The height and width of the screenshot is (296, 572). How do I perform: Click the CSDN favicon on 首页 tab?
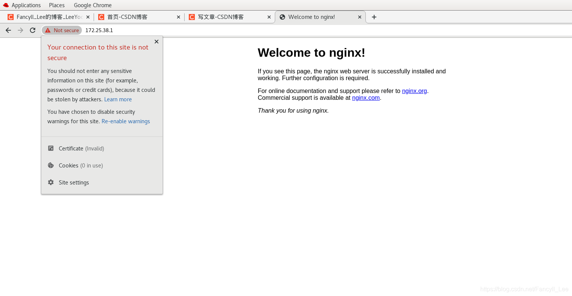(x=101, y=17)
